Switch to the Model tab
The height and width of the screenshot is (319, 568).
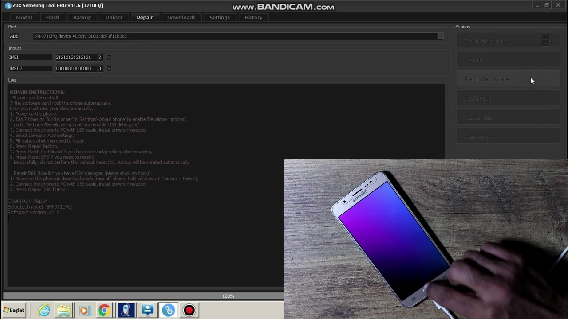(x=24, y=18)
